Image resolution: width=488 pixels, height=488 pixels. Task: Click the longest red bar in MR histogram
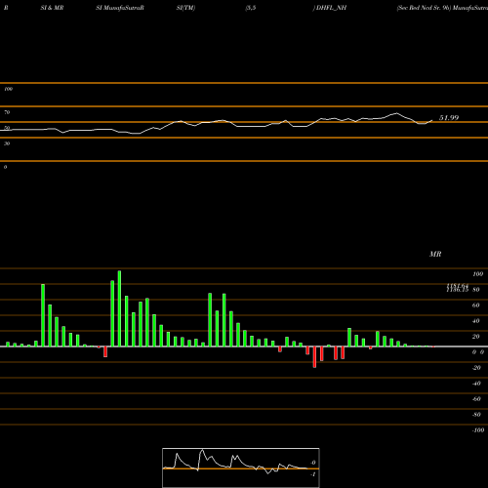(x=314, y=357)
